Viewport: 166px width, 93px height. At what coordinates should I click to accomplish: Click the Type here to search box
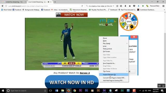(26, 91)
